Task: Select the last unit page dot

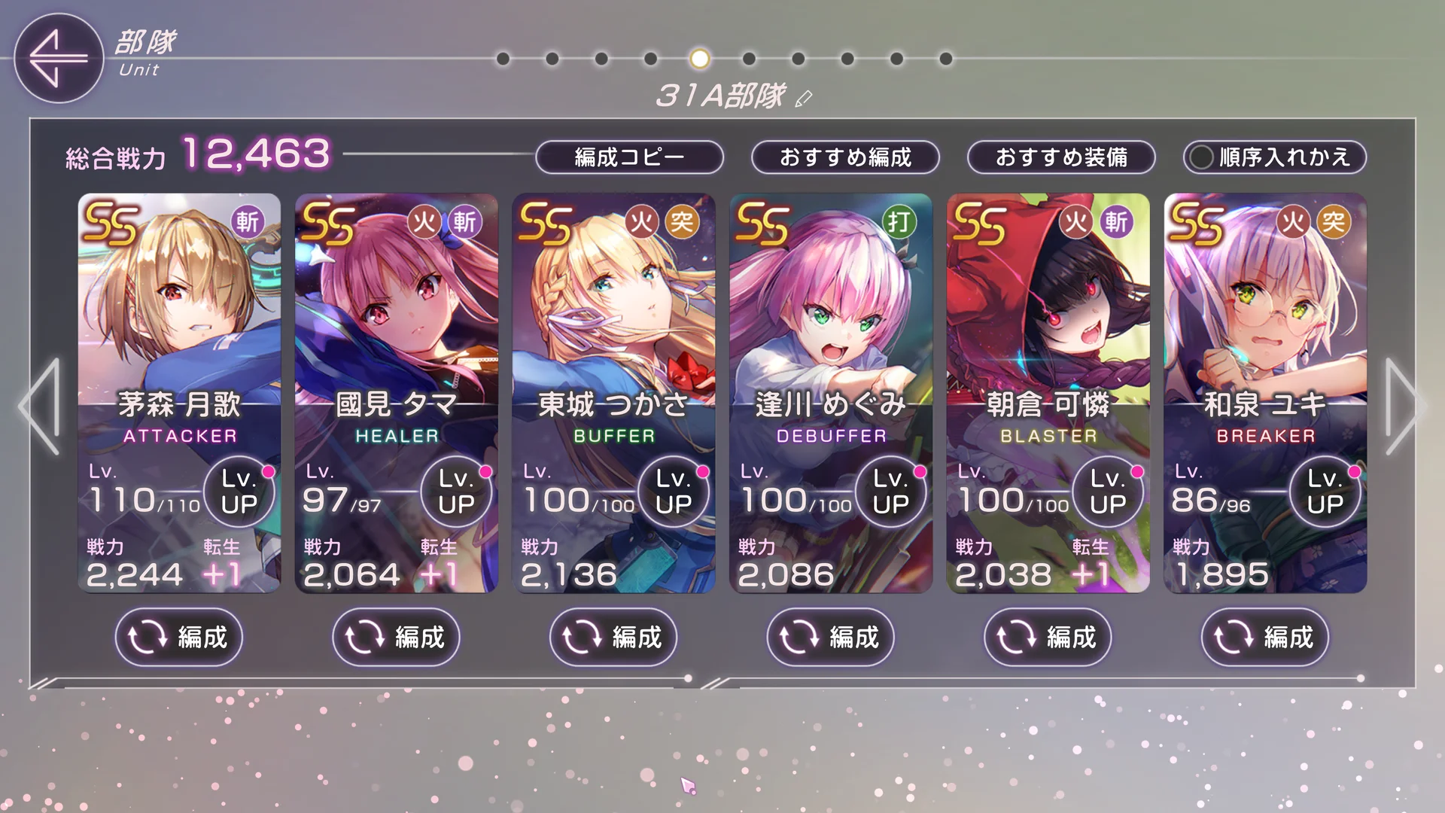Action: click(x=946, y=59)
